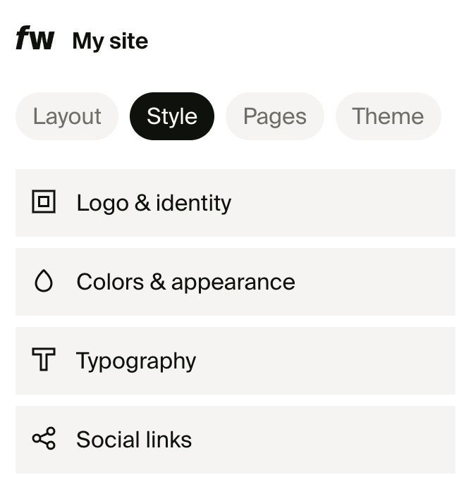Expand the Typography row panel
Screen dimensions: 471x489
pos(235,361)
